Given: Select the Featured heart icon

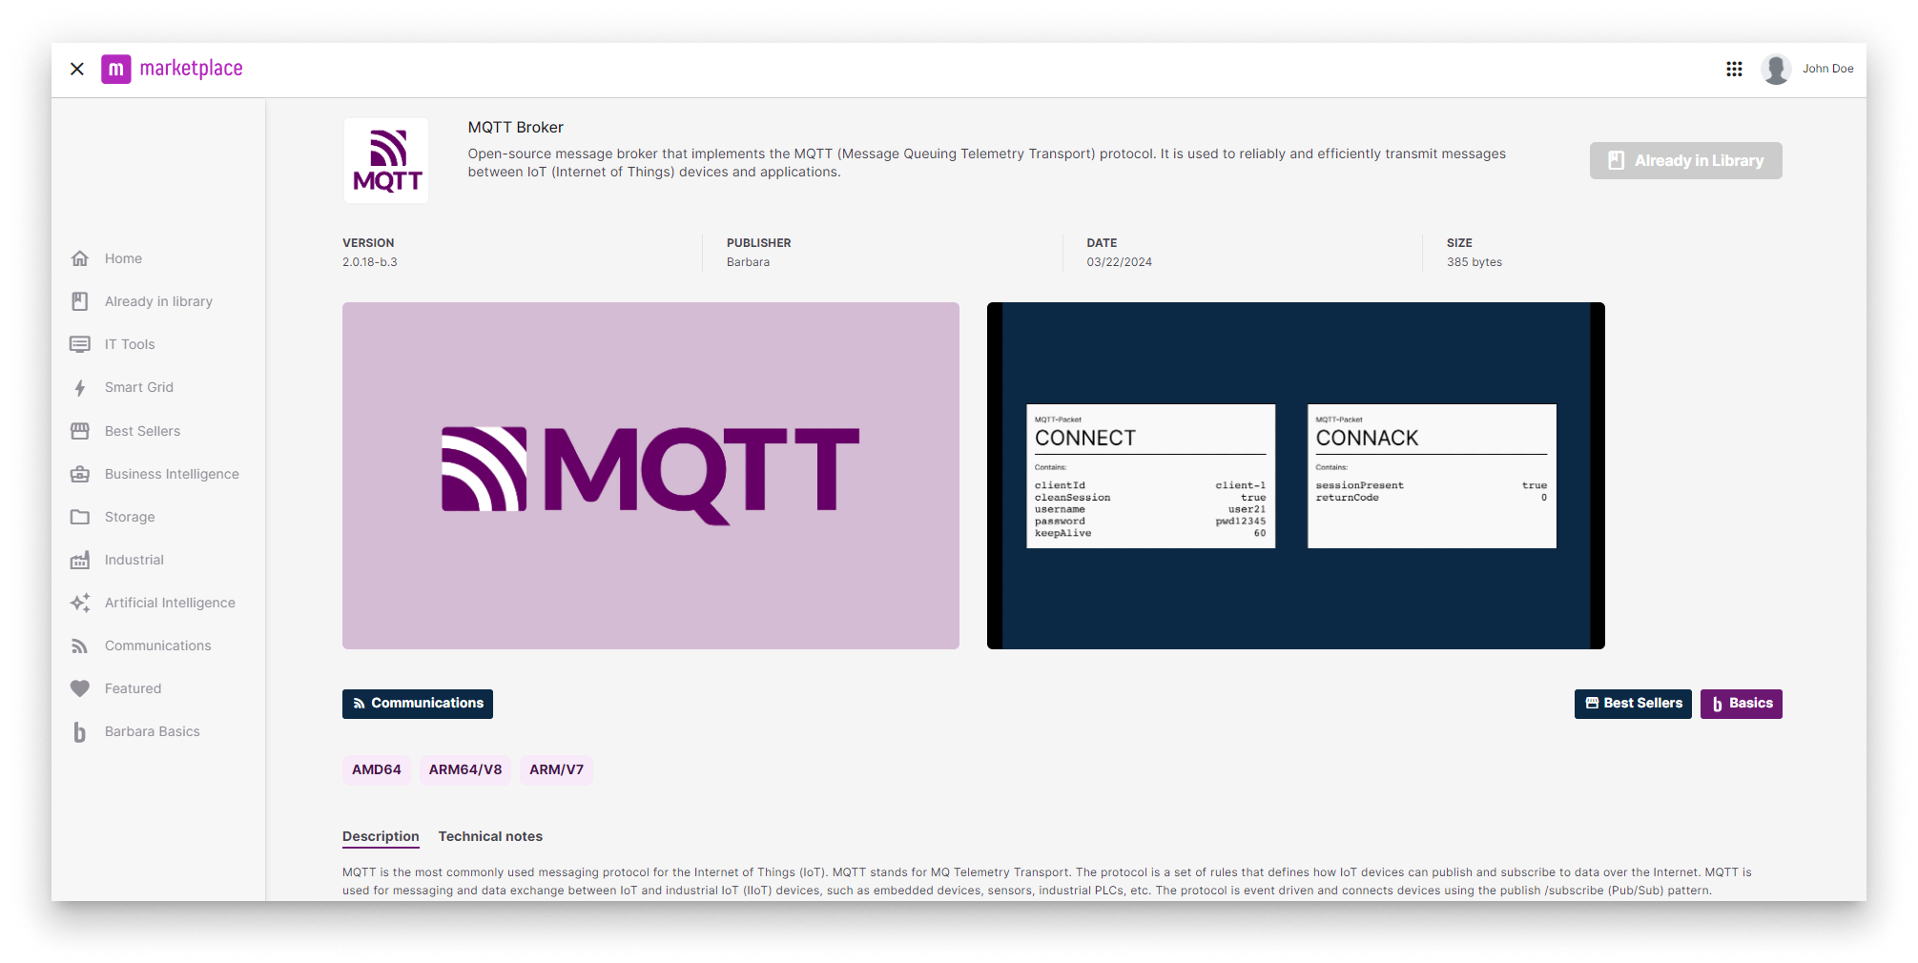Looking at the screenshot, I should 80,688.
